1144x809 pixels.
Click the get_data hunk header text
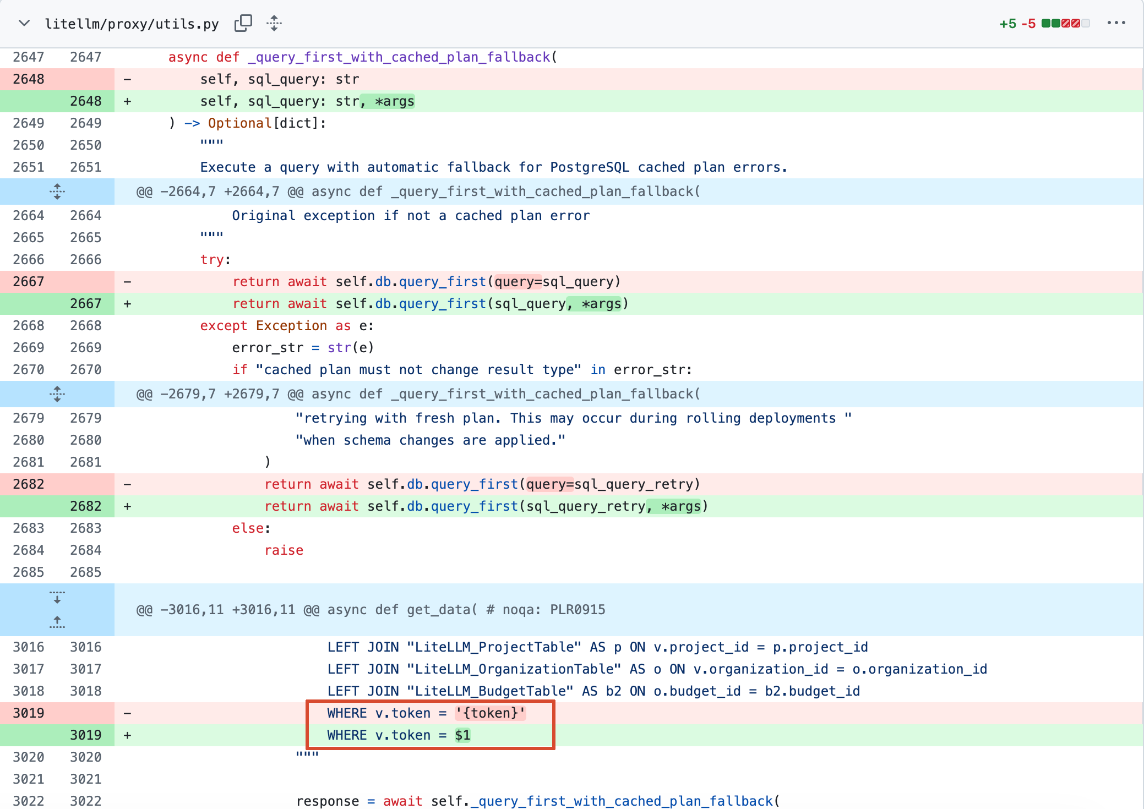click(x=371, y=610)
